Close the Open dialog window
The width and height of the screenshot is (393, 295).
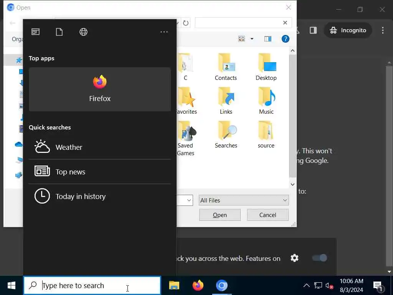(289, 8)
